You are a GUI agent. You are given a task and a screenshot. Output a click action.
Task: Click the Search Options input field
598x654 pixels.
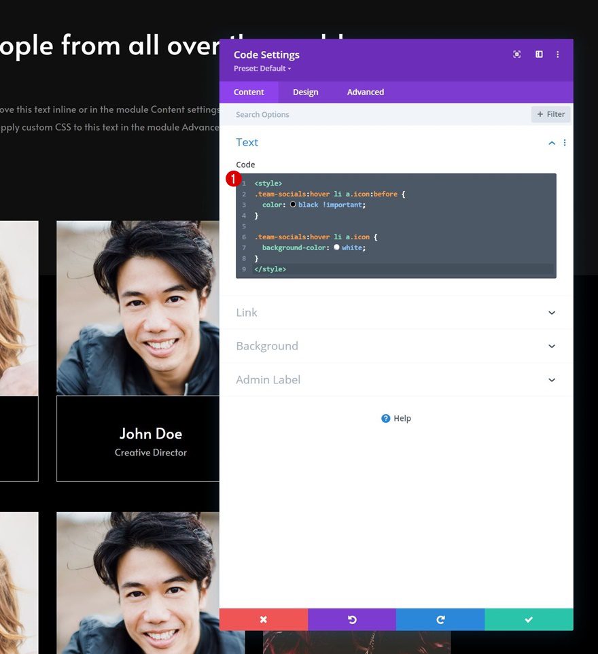(x=340, y=114)
